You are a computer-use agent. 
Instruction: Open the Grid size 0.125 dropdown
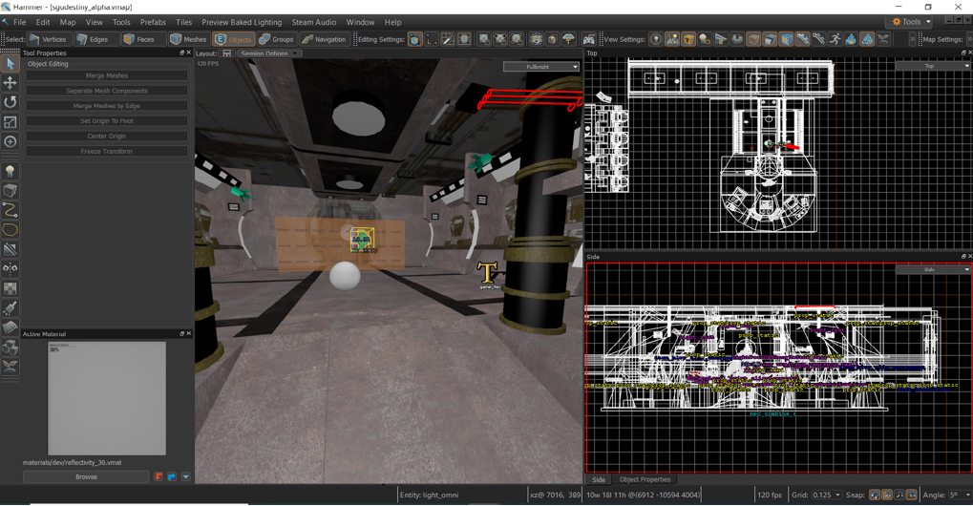tap(827, 495)
